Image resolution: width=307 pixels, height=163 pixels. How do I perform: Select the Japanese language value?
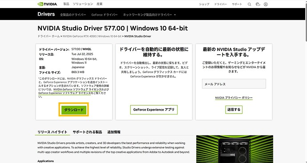pos(78,67)
